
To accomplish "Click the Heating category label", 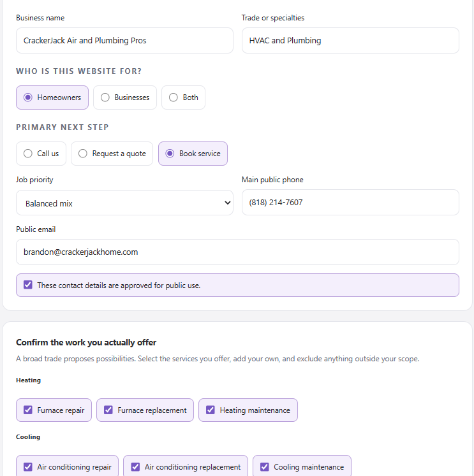I will pyautogui.click(x=28, y=380).
